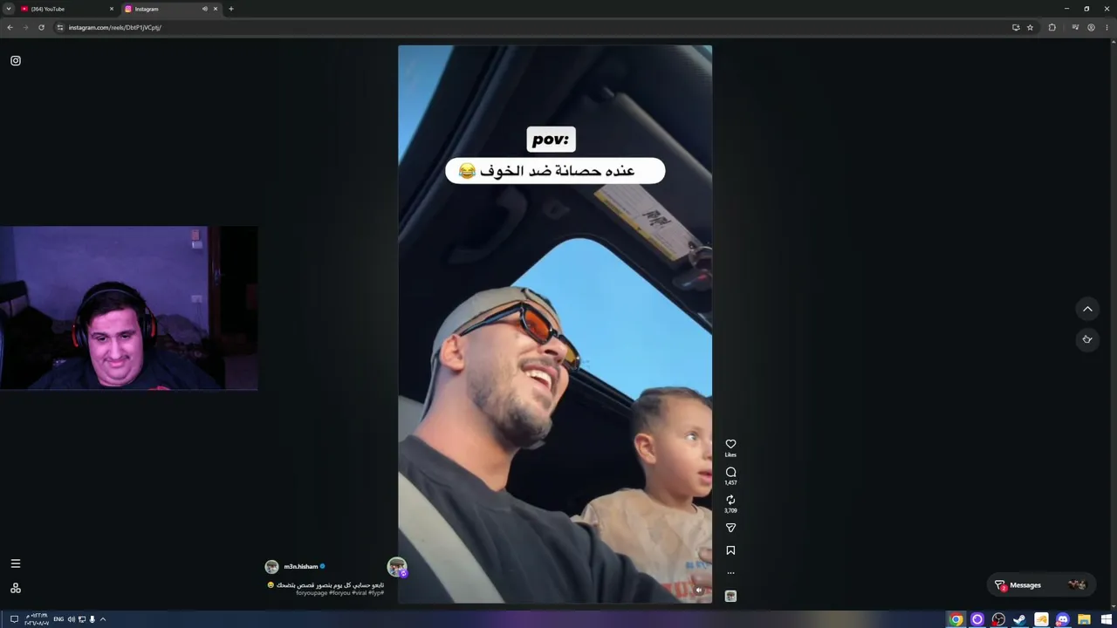
Task: Repost the reel using the repost icon
Action: [x=730, y=500]
